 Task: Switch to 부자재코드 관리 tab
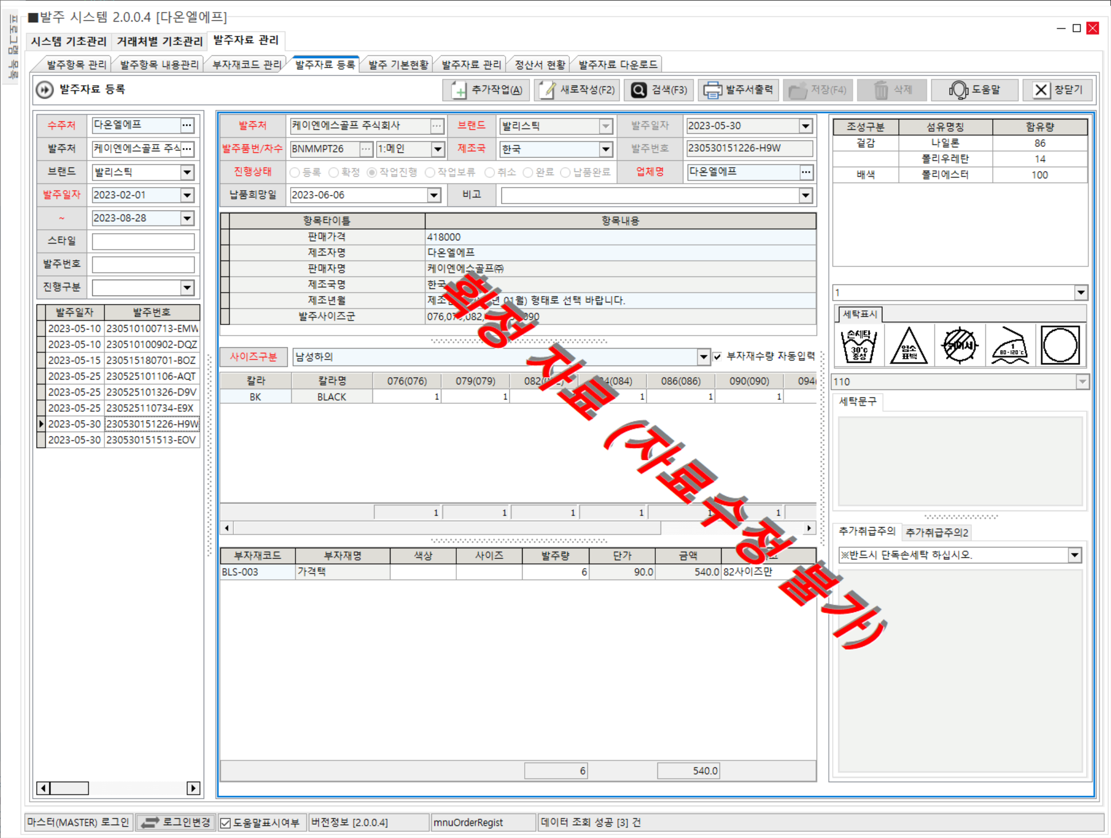click(247, 65)
